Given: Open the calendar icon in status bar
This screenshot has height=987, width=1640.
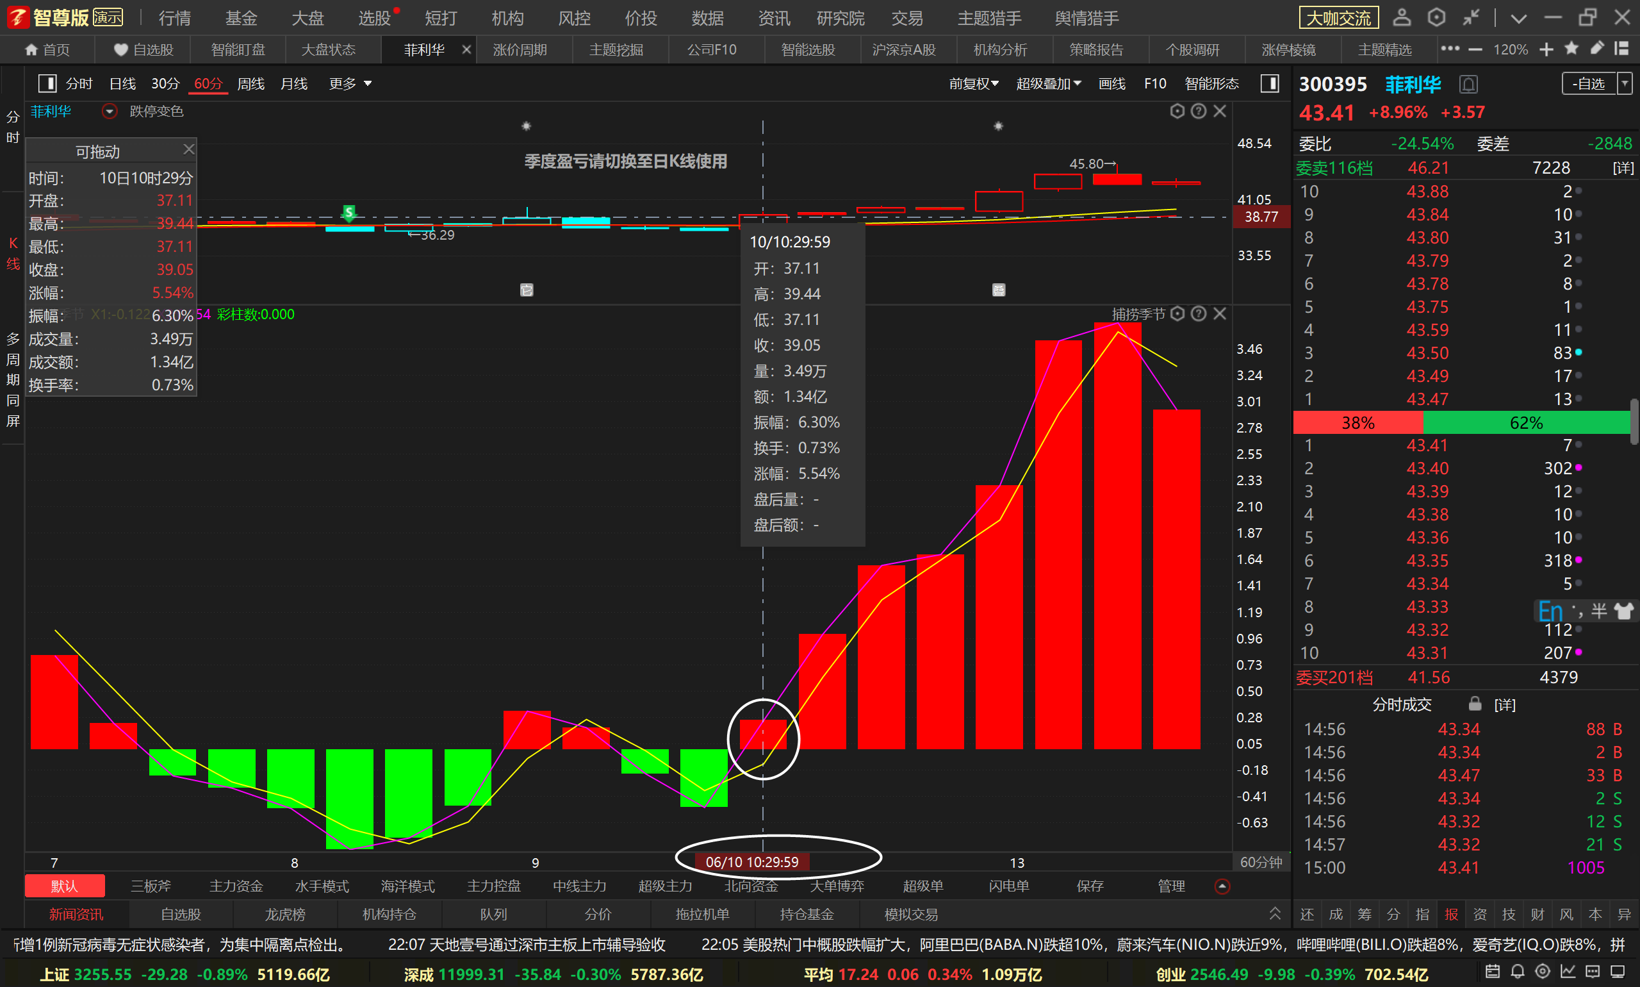Looking at the screenshot, I should coord(1492,972).
